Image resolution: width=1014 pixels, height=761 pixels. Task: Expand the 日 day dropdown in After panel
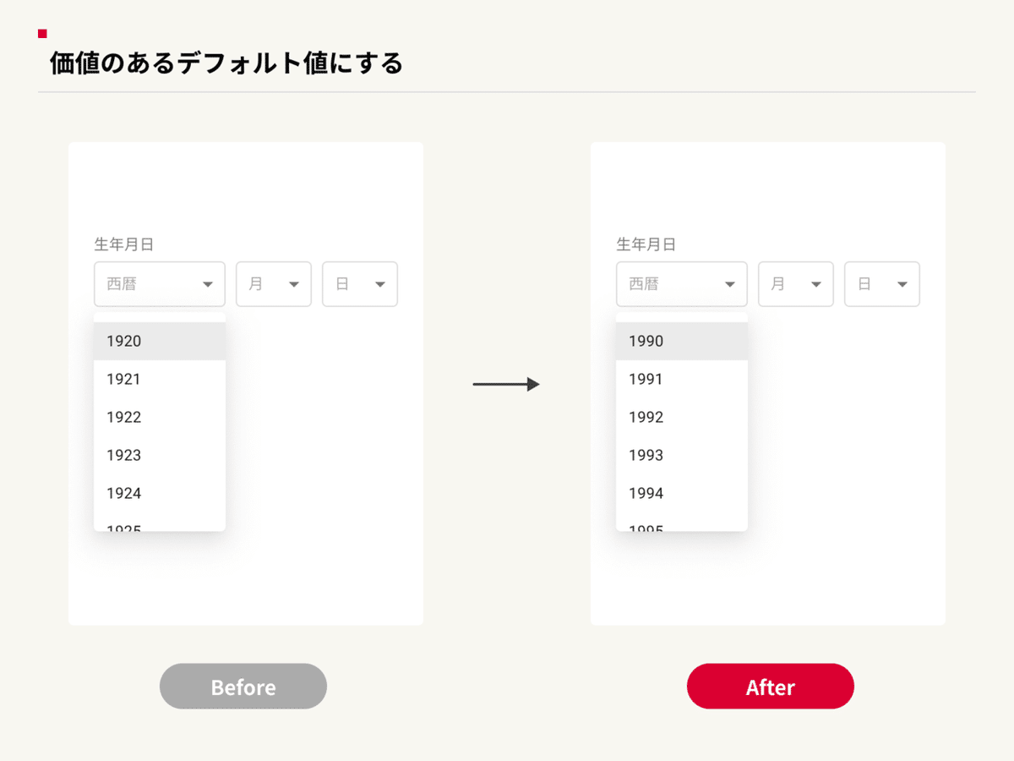click(882, 284)
